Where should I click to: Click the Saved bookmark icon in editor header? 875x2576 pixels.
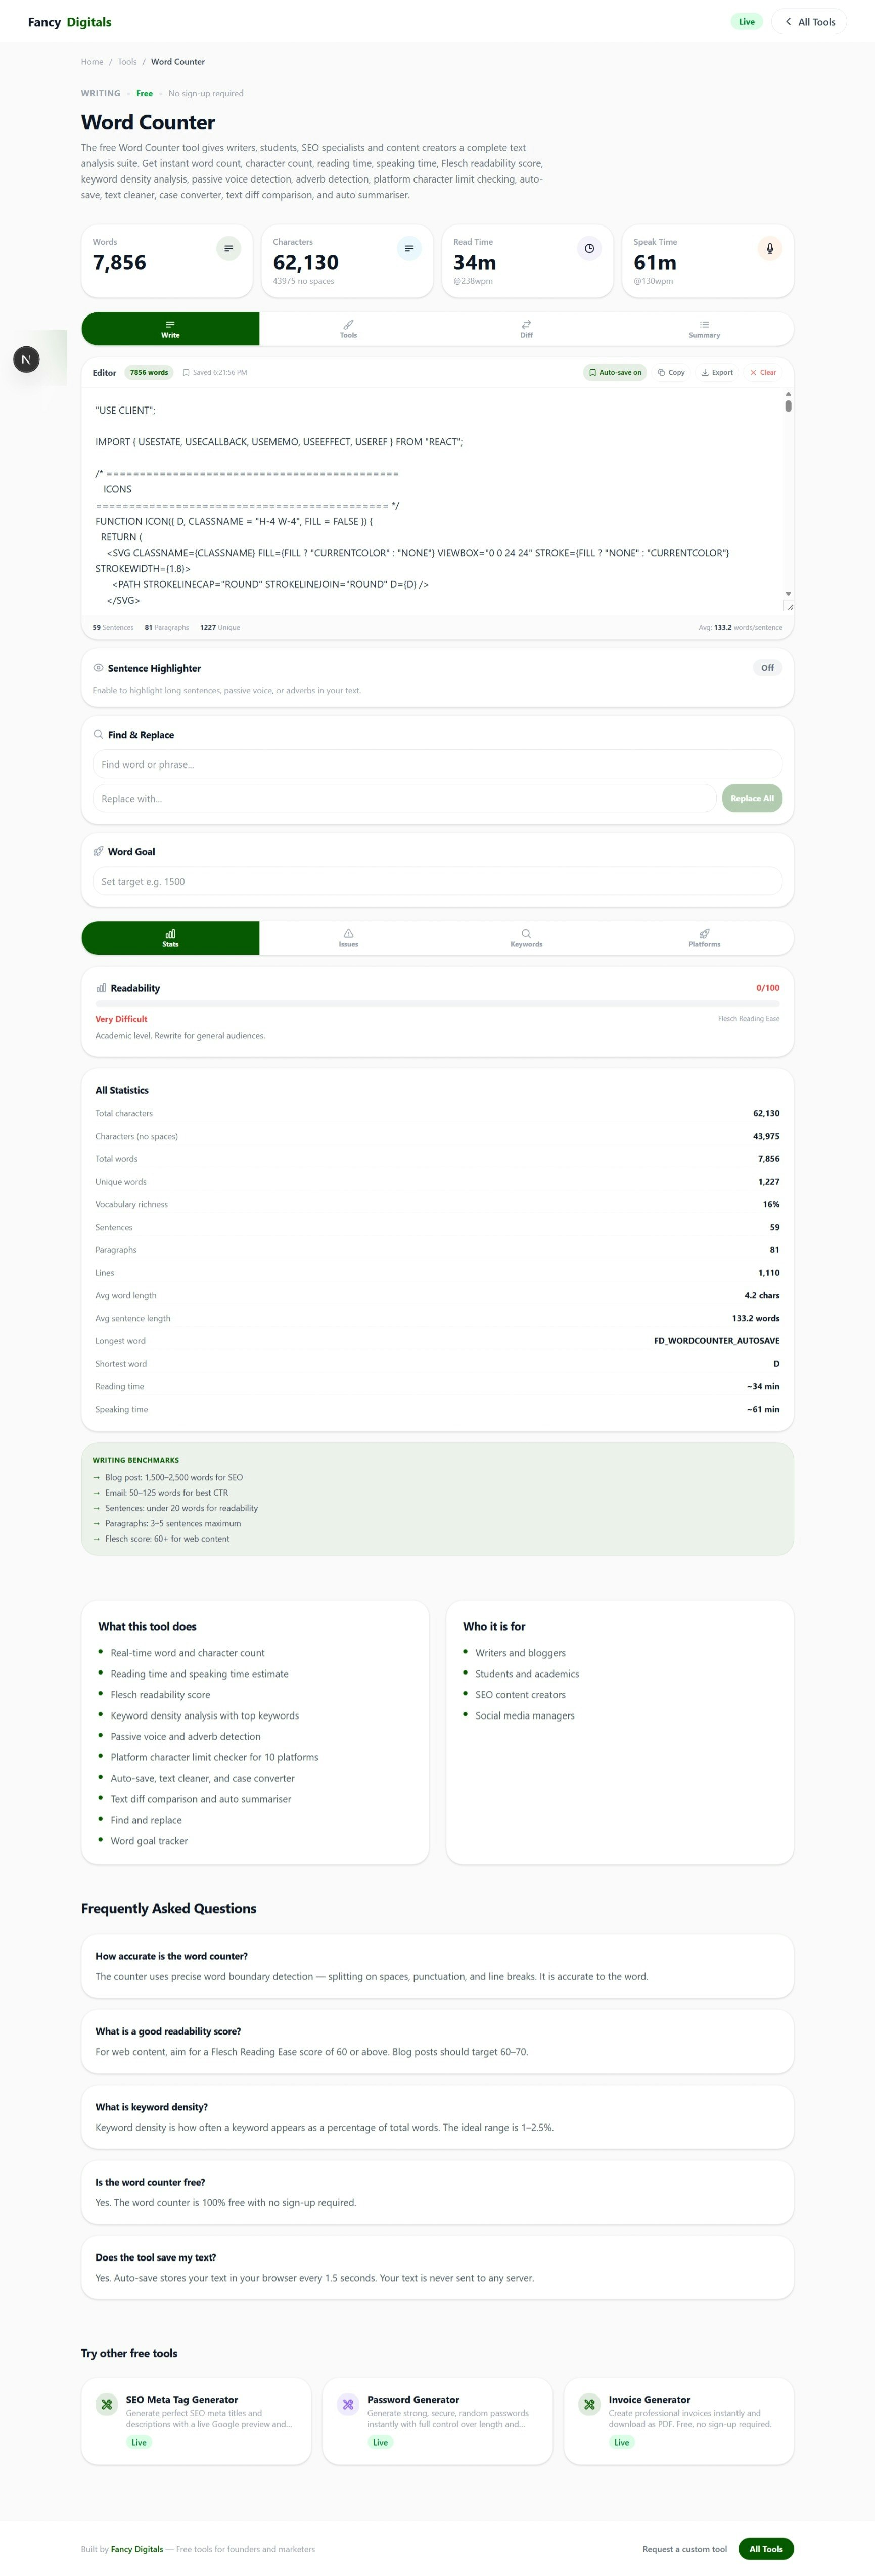click(x=186, y=372)
